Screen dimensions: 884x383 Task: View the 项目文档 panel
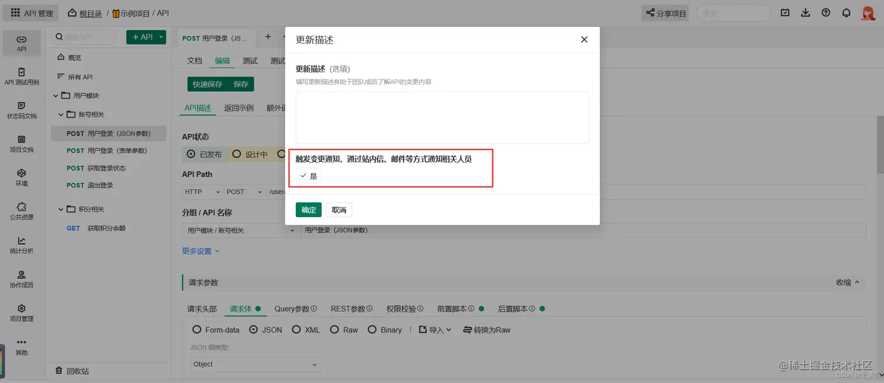point(22,144)
